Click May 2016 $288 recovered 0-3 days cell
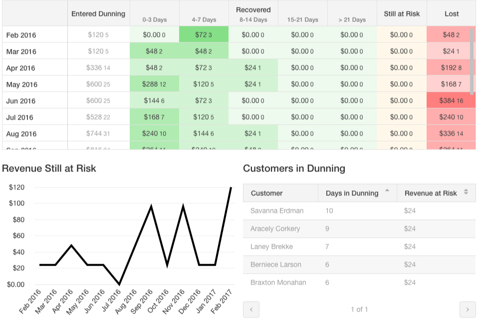The image size is (479, 319). click(154, 84)
